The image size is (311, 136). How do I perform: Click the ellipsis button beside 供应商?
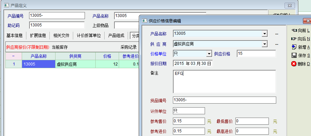(277, 44)
